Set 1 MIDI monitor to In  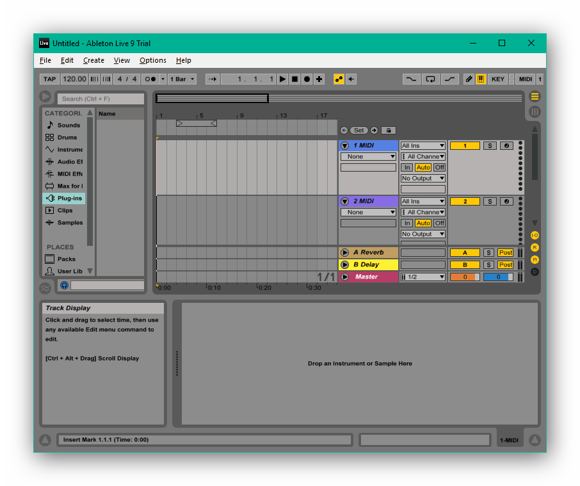[407, 168]
